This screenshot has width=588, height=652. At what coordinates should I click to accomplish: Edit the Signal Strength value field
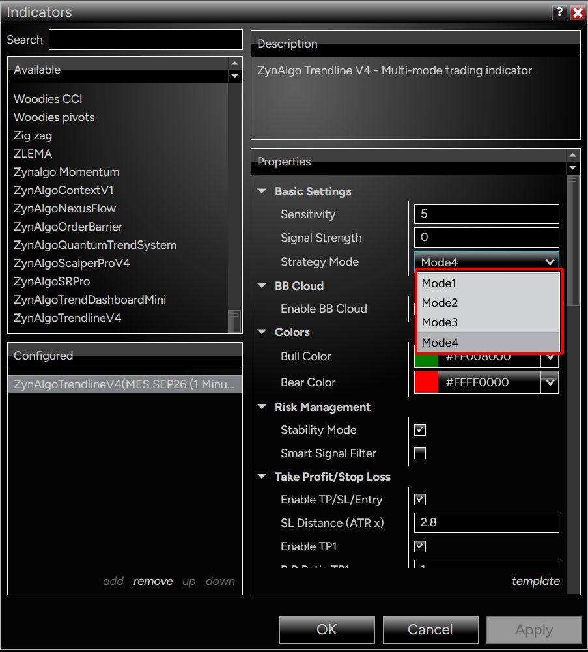[486, 238]
